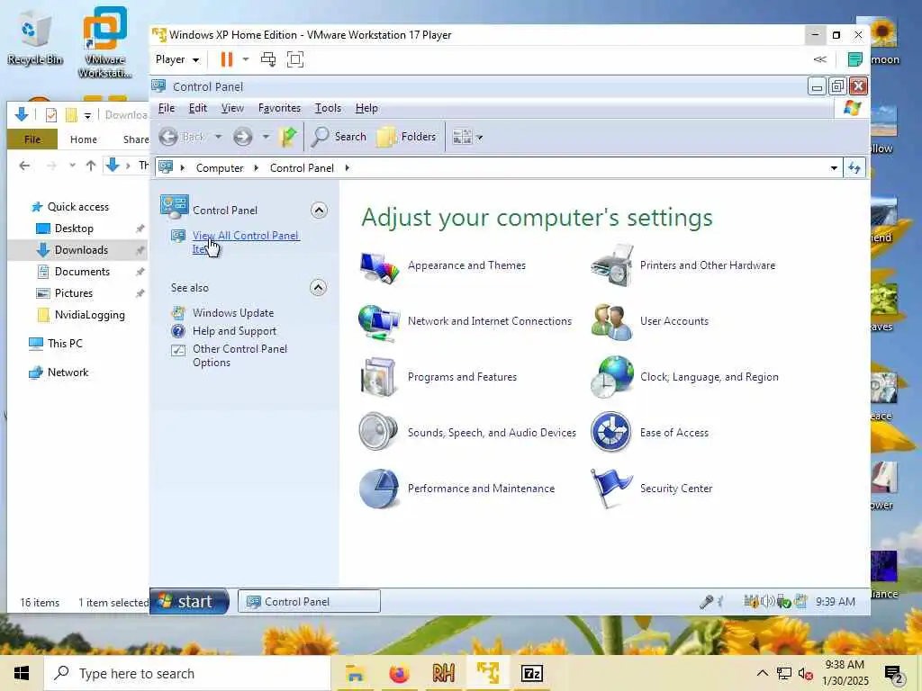Open Network and Internet Connections icon
The width and height of the screenshot is (922, 691).
coord(378,322)
